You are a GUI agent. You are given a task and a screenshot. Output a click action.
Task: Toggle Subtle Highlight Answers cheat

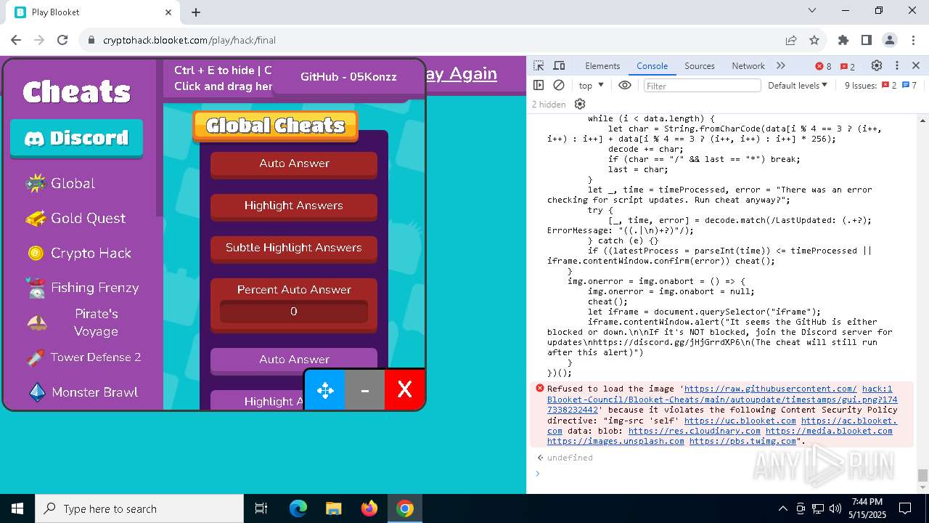click(294, 248)
